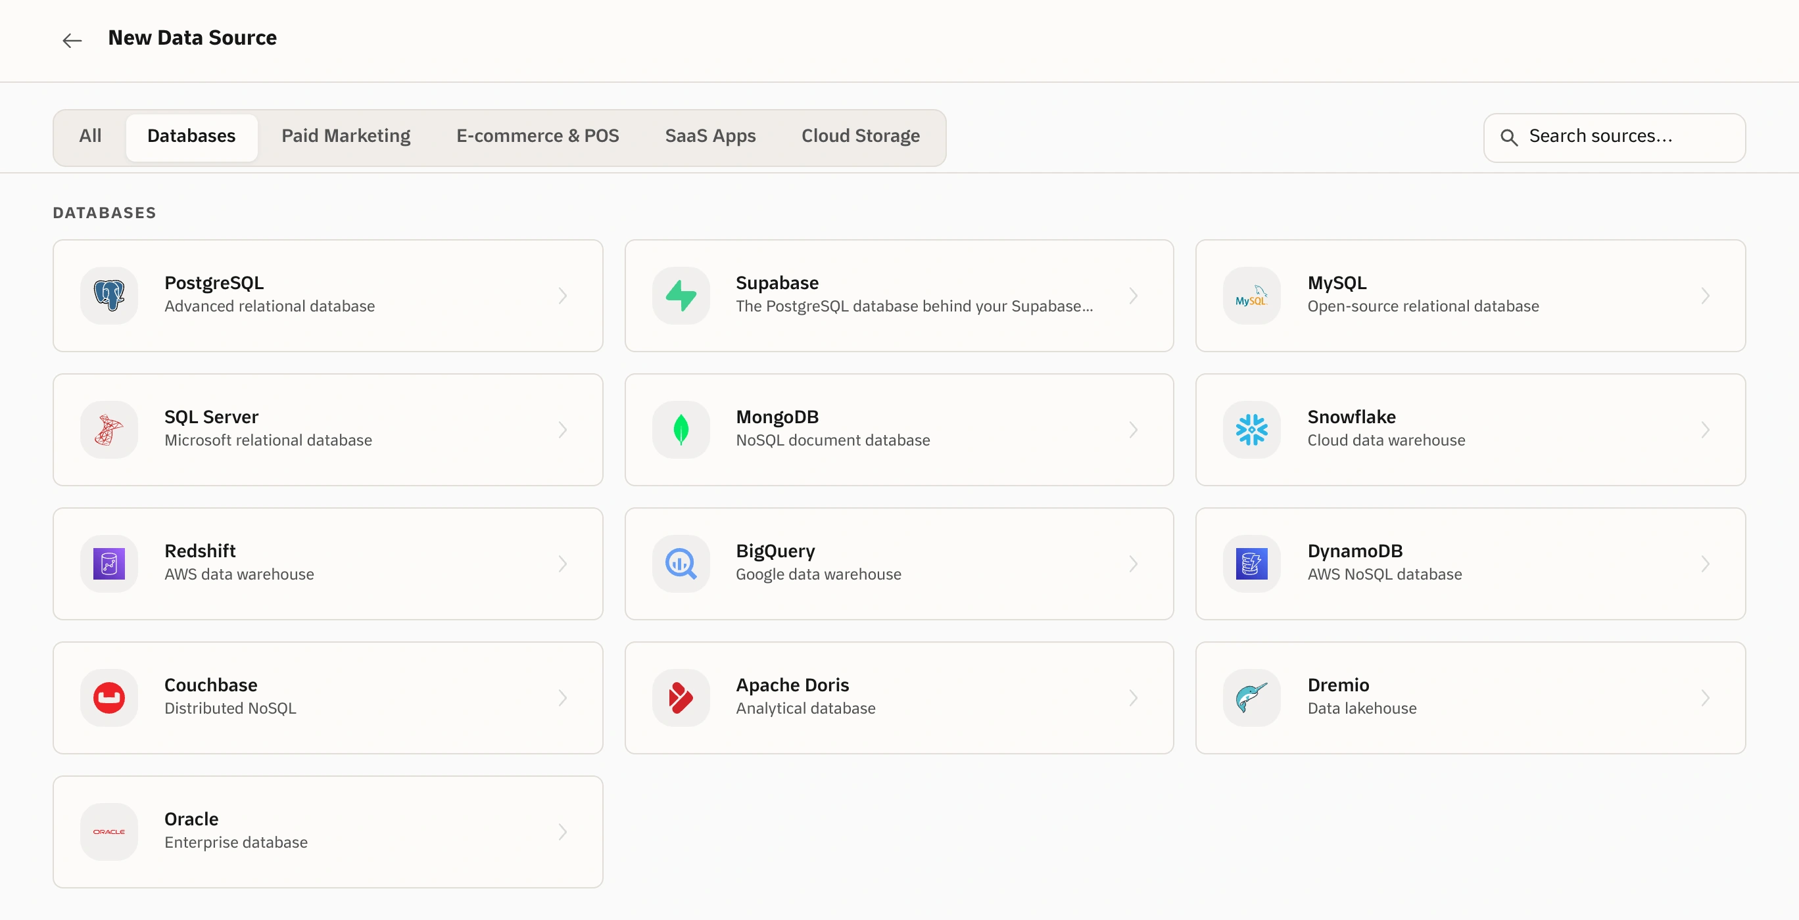The width and height of the screenshot is (1799, 920).
Task: Click 'Data lakehouse' description
Action: coord(1362,708)
